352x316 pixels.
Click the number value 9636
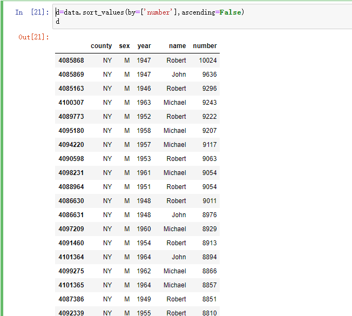(209, 75)
